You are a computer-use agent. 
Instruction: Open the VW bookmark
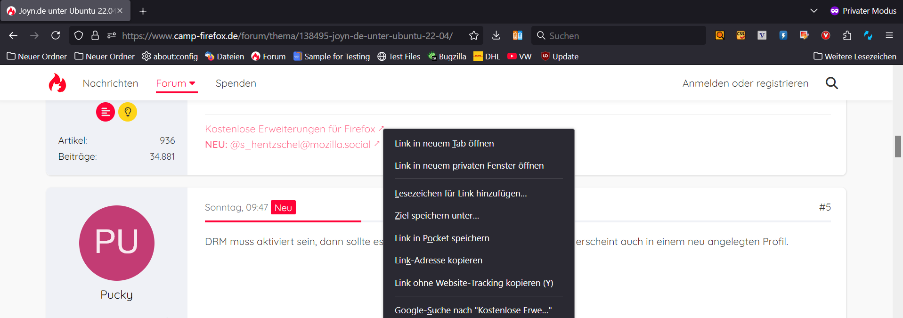520,57
